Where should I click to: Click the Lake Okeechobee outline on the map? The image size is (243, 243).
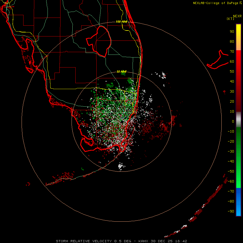tap(99, 41)
